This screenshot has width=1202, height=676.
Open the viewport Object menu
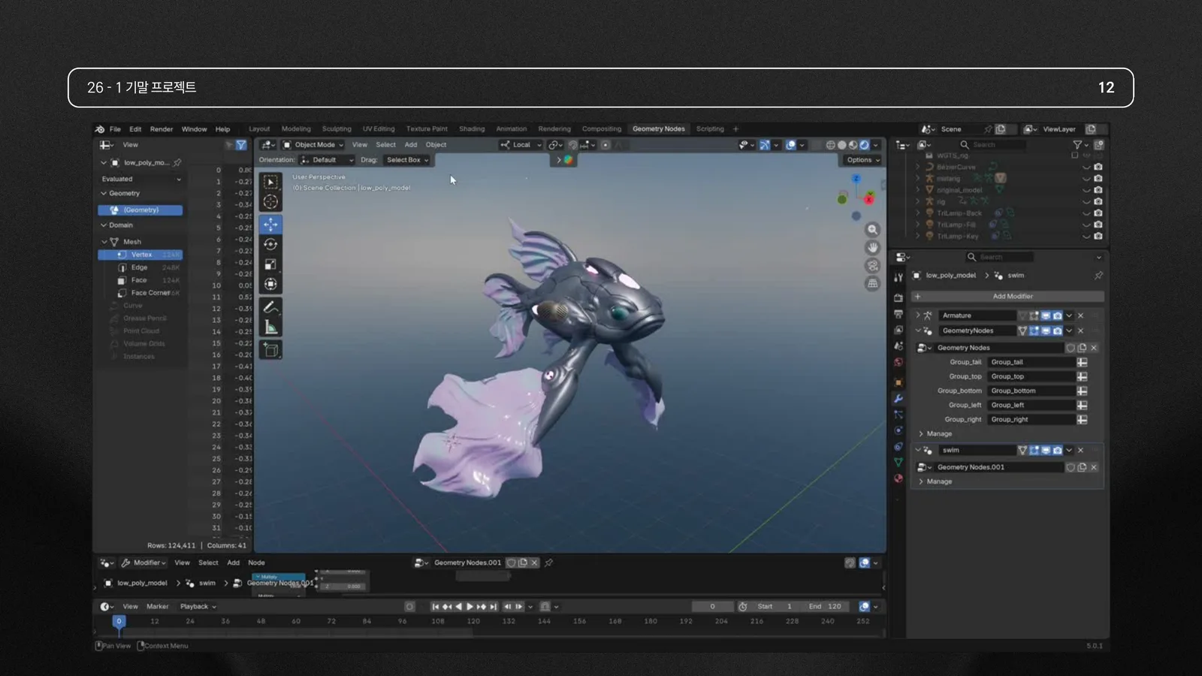coord(436,145)
